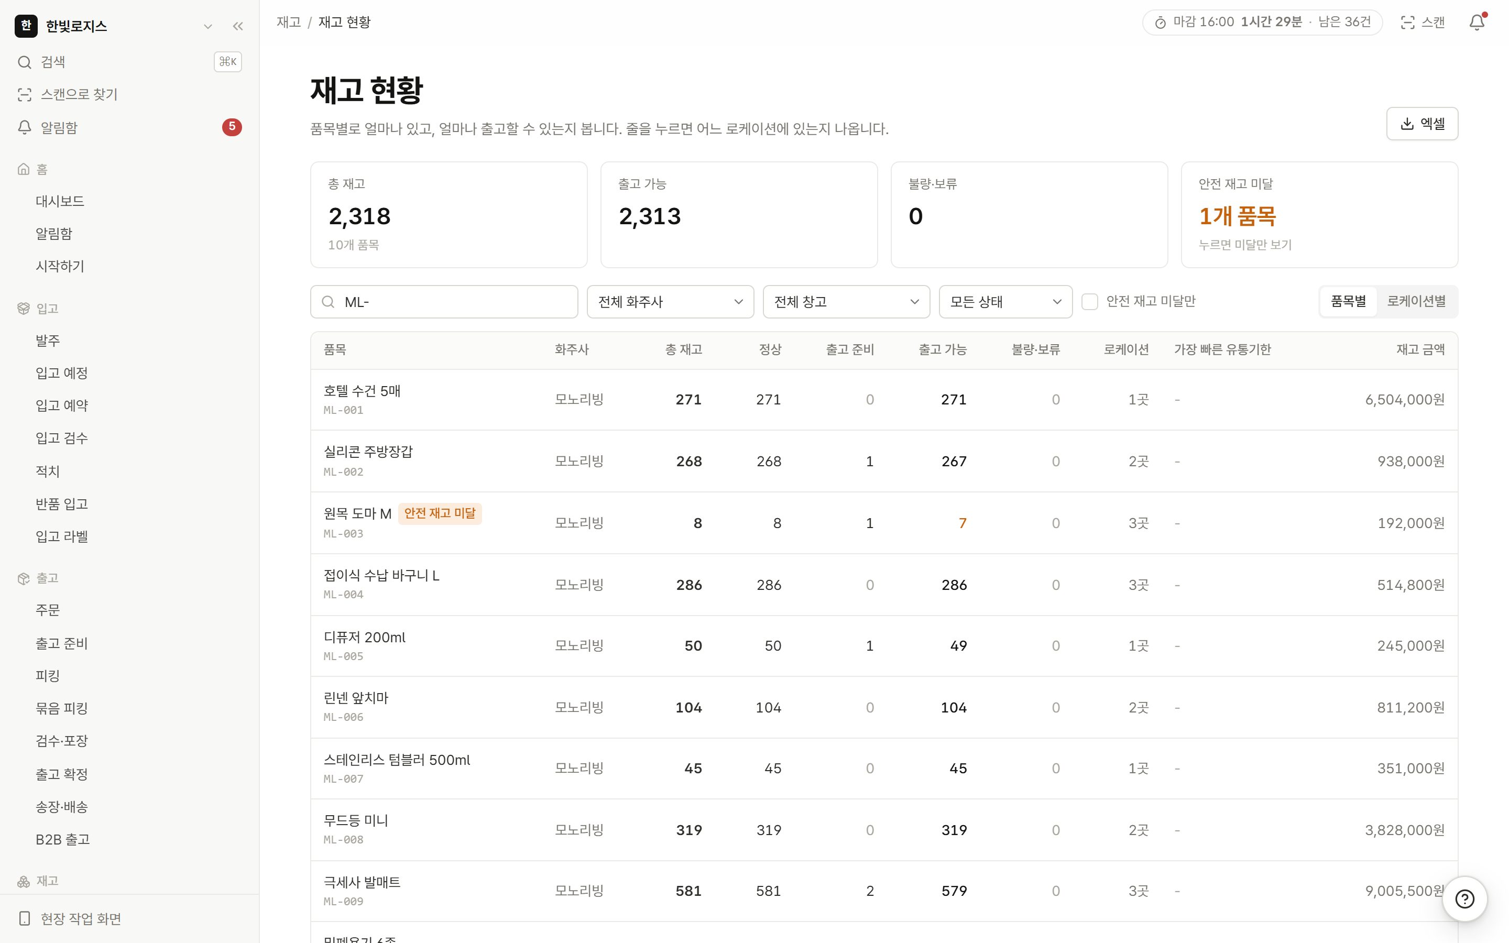The width and height of the screenshot is (1509, 943).
Task: Click the box icon of 입고 section
Action: coord(24,308)
